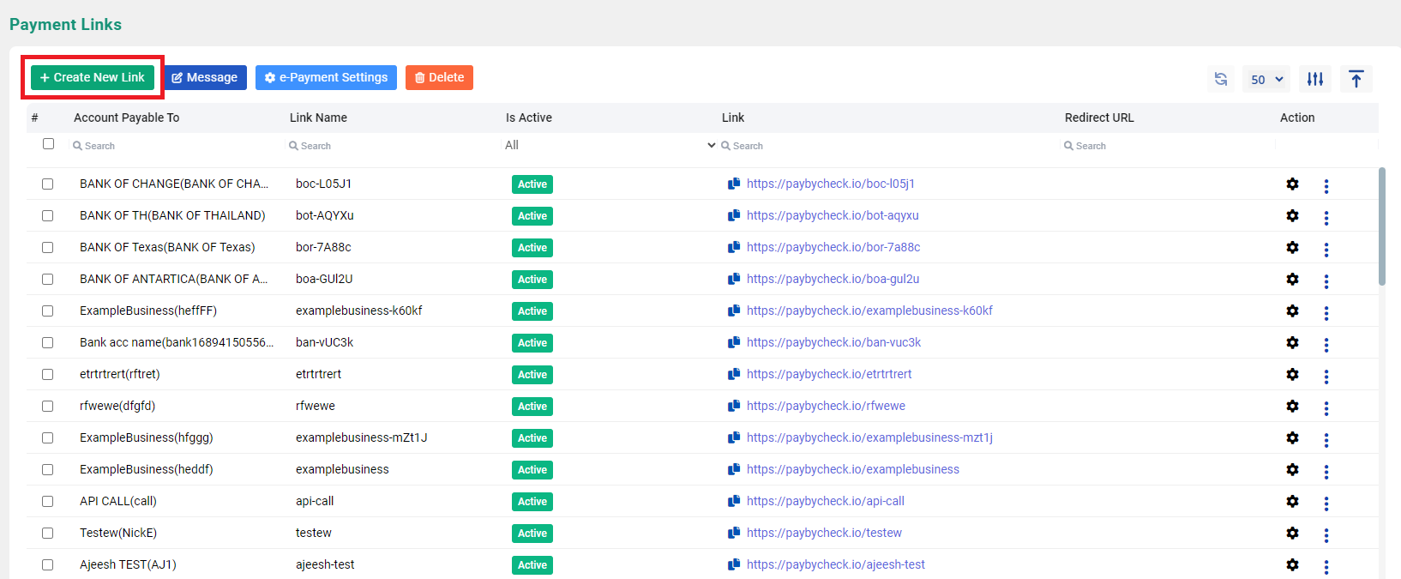Tick the select-all checkbox in header
The width and height of the screenshot is (1401, 579).
[48, 144]
